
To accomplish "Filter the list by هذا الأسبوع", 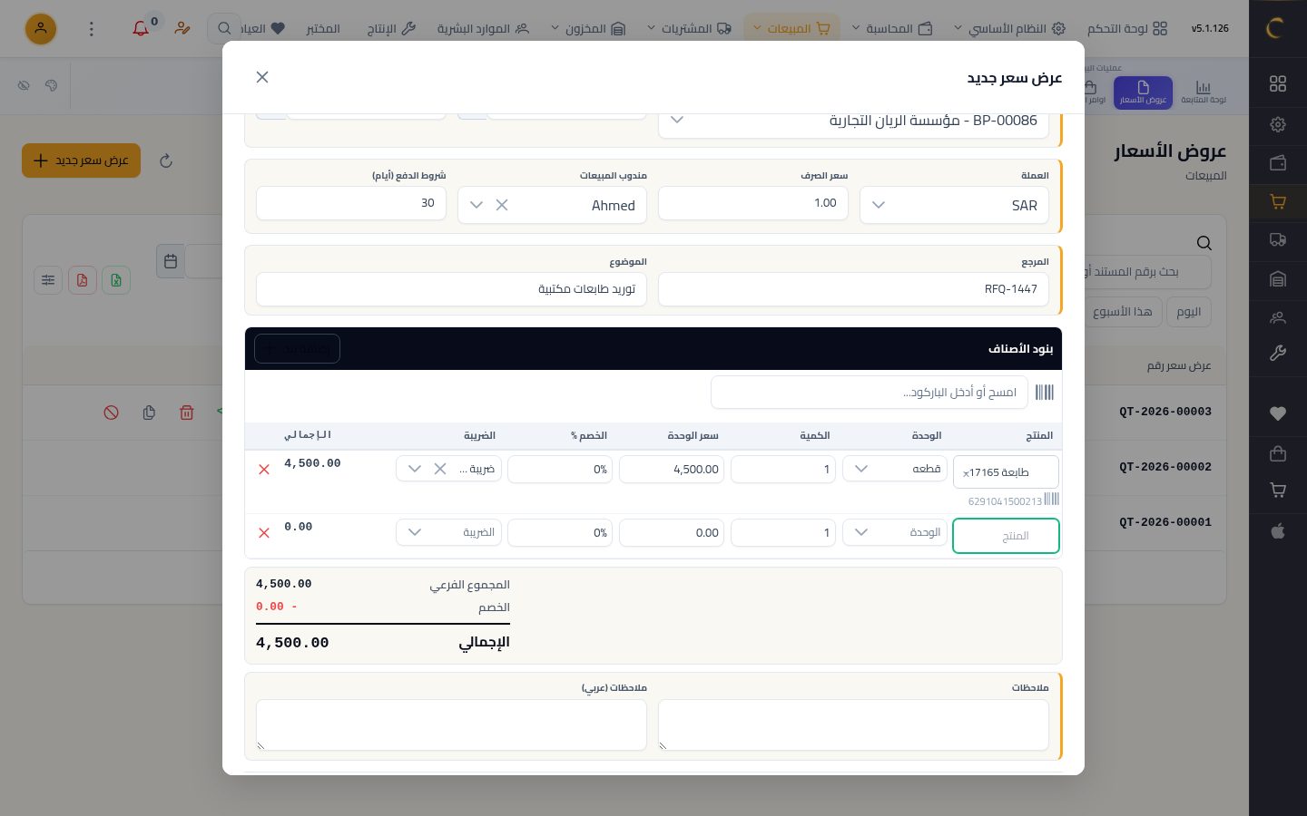I will pos(1122,312).
